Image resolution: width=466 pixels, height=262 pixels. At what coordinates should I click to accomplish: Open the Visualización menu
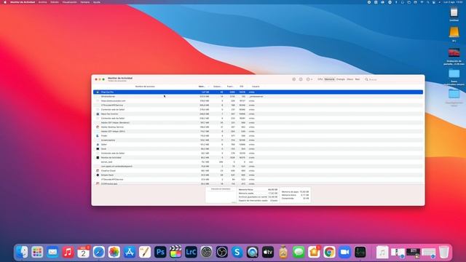[x=70, y=2]
